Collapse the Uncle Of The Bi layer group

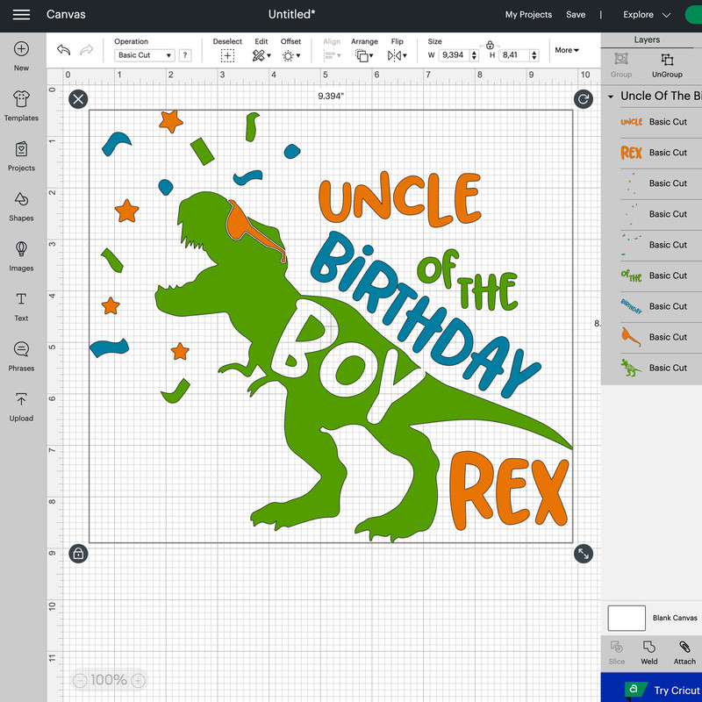(x=610, y=96)
